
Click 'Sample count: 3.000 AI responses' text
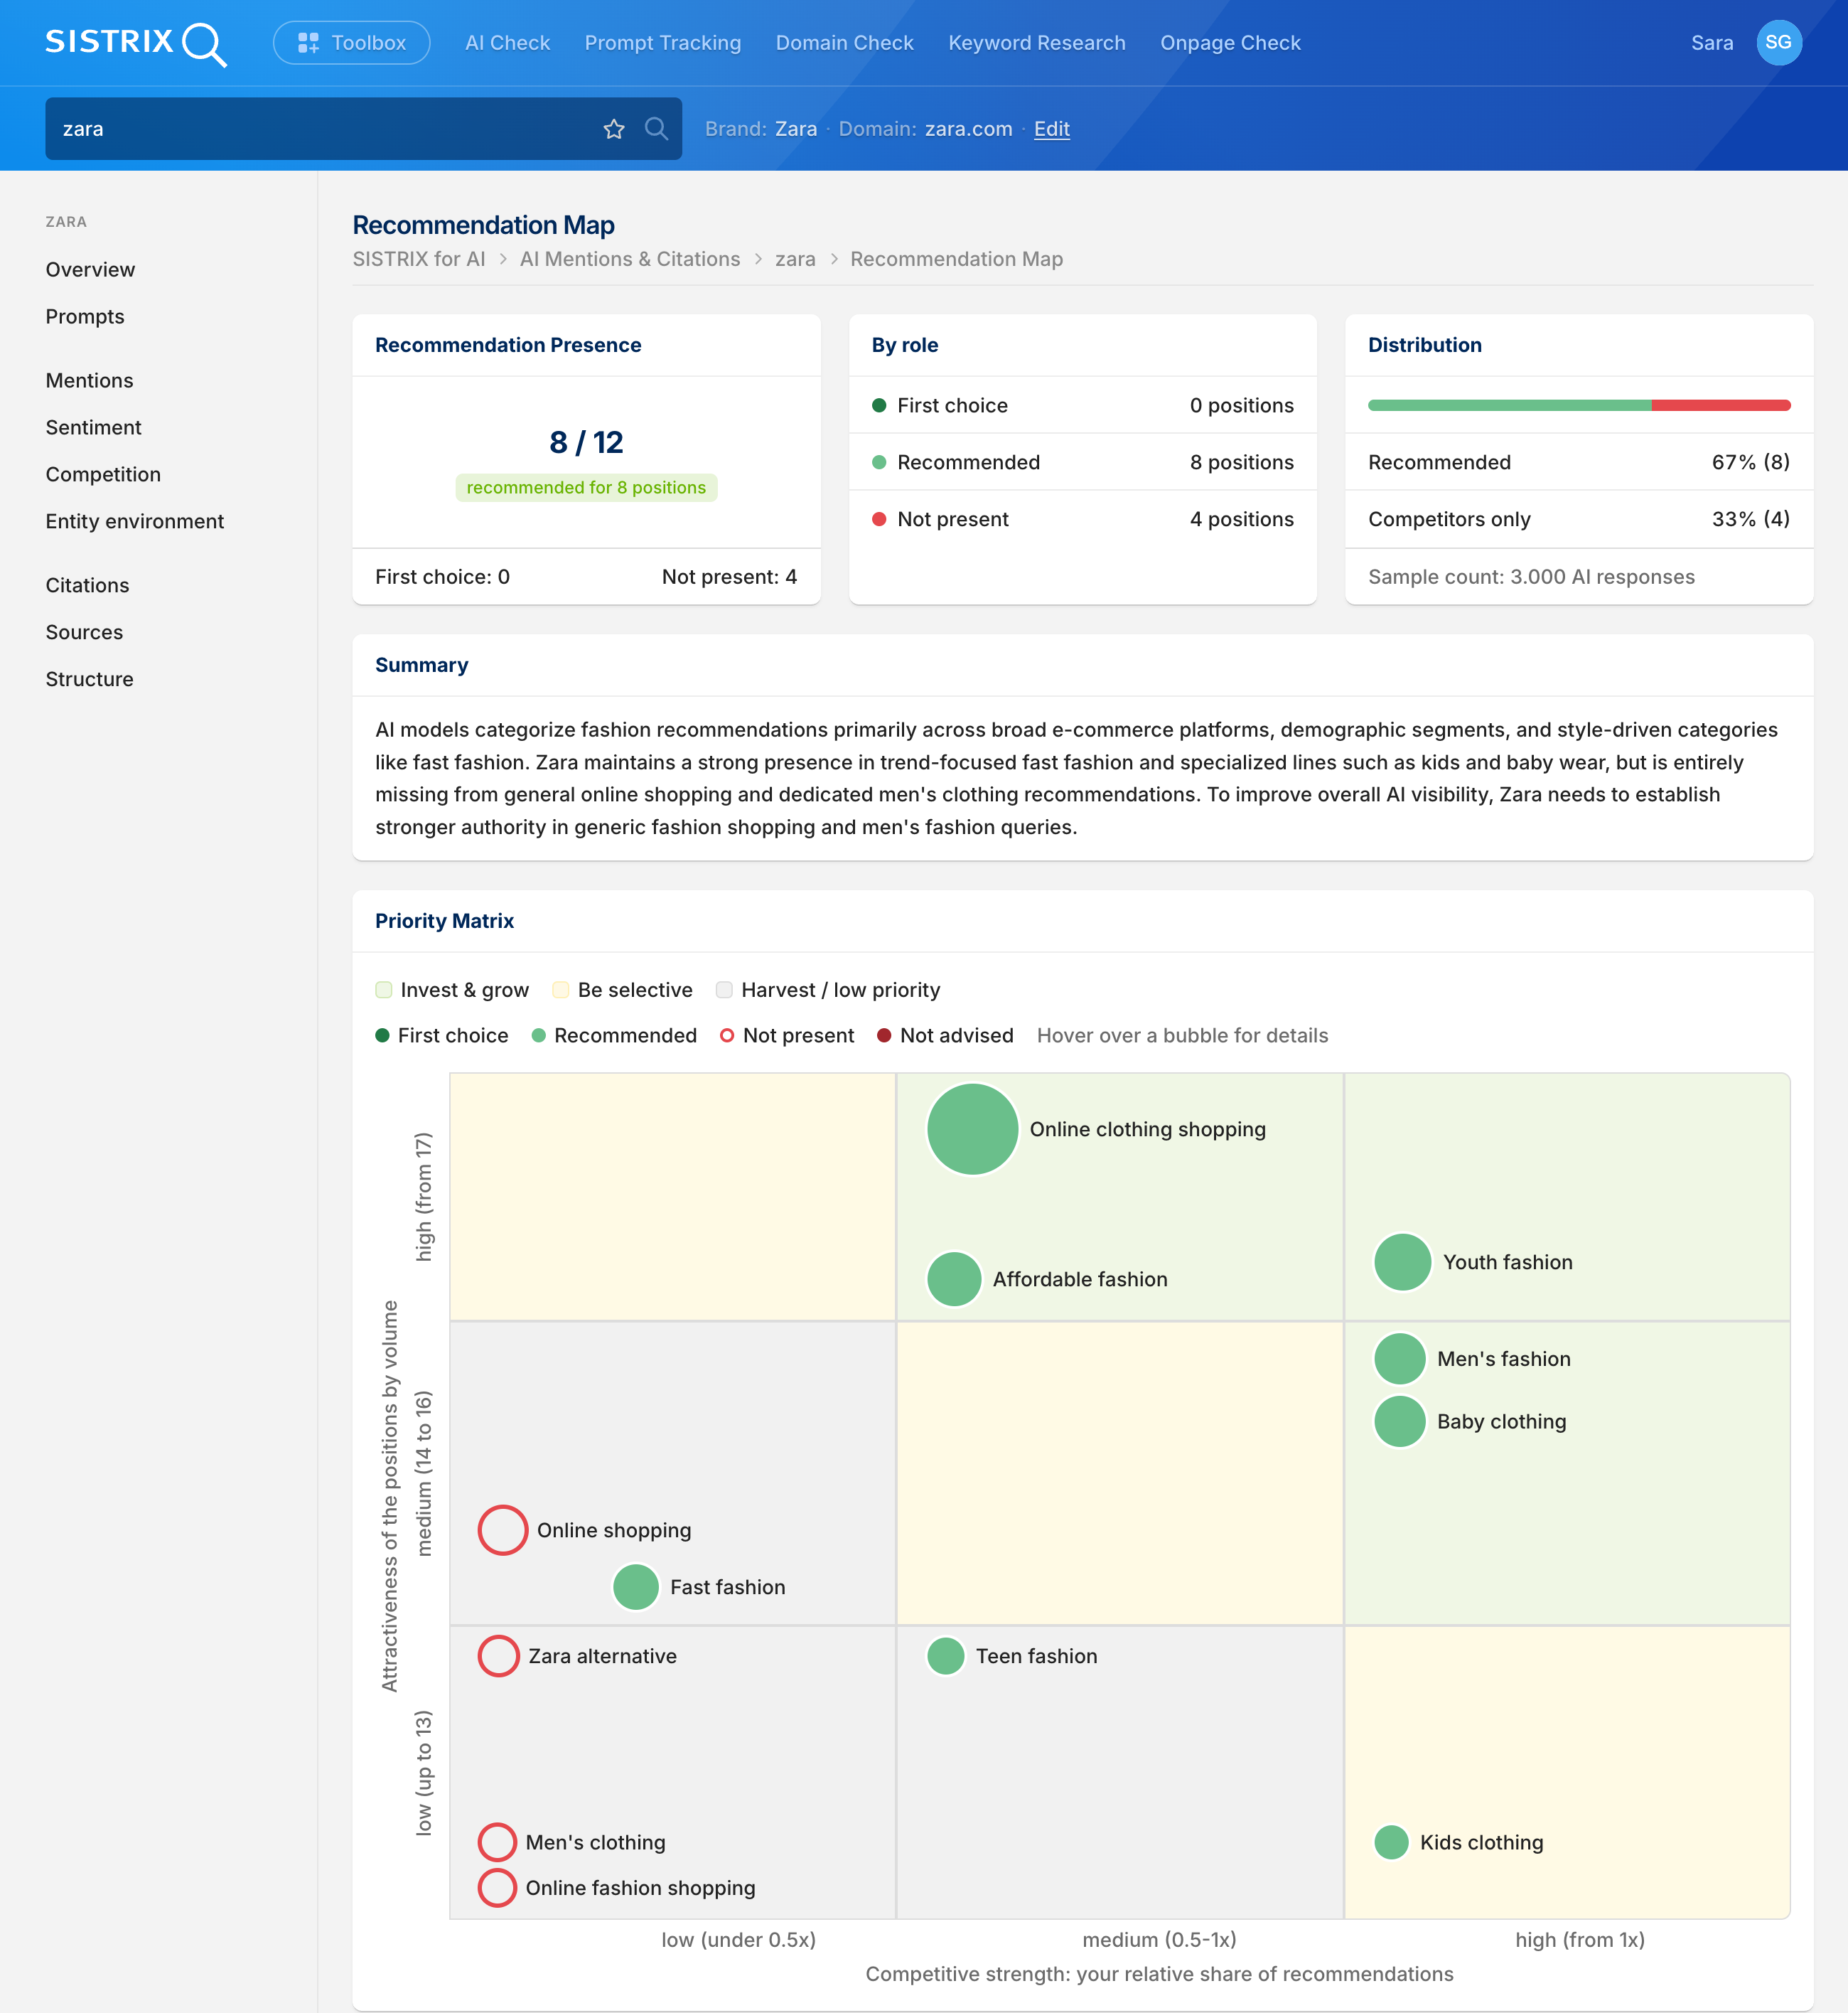point(1531,577)
